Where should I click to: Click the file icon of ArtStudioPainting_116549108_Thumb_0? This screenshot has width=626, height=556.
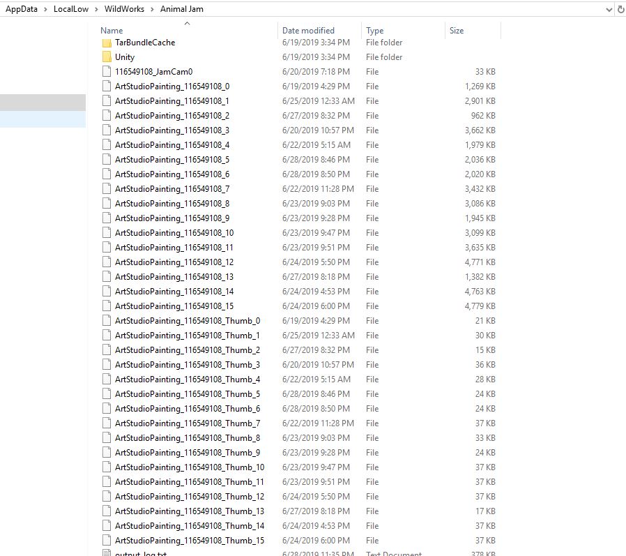107,321
